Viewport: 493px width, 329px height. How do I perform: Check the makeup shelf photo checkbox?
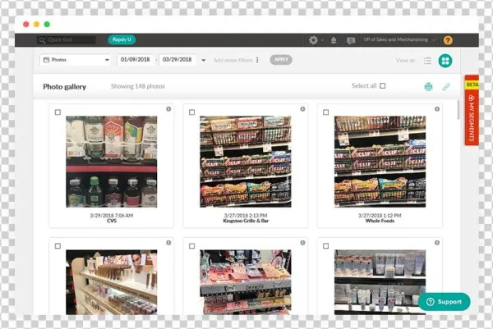[x=58, y=246]
